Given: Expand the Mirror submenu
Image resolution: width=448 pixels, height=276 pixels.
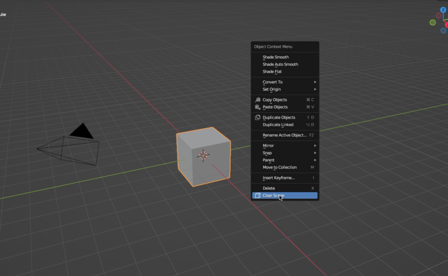Looking at the screenshot, I should [285, 145].
